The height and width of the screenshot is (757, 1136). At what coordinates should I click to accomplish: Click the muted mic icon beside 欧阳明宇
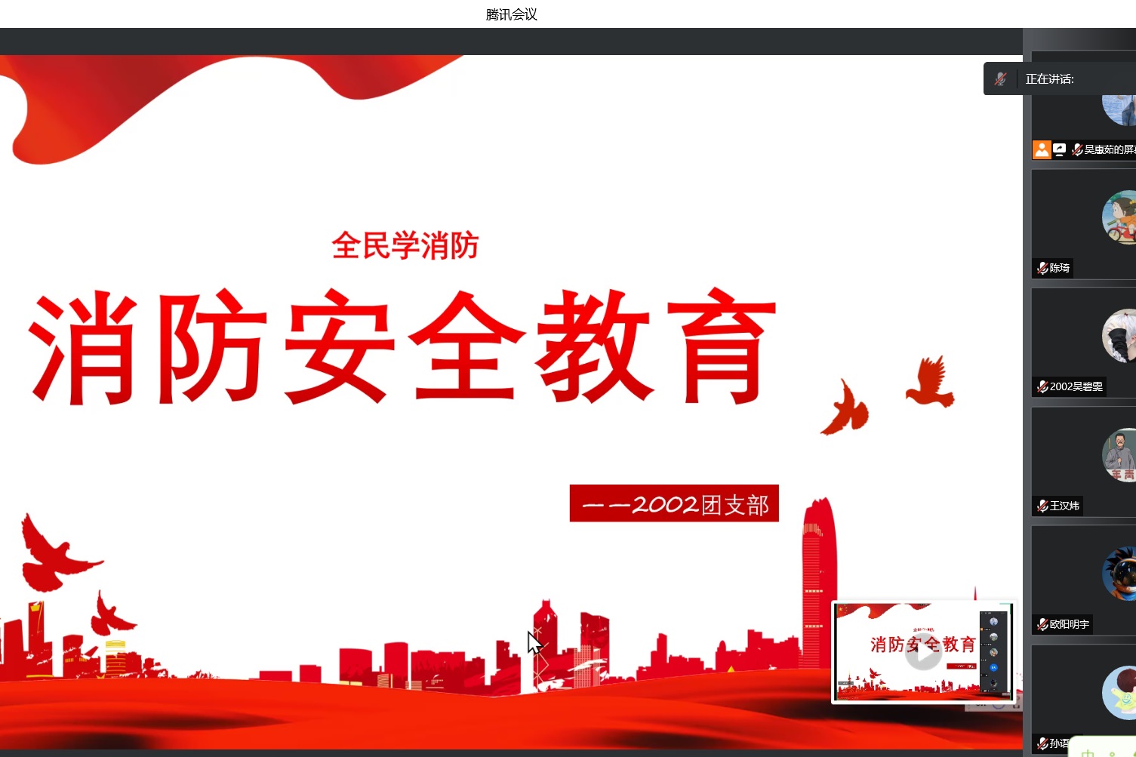coord(1042,624)
